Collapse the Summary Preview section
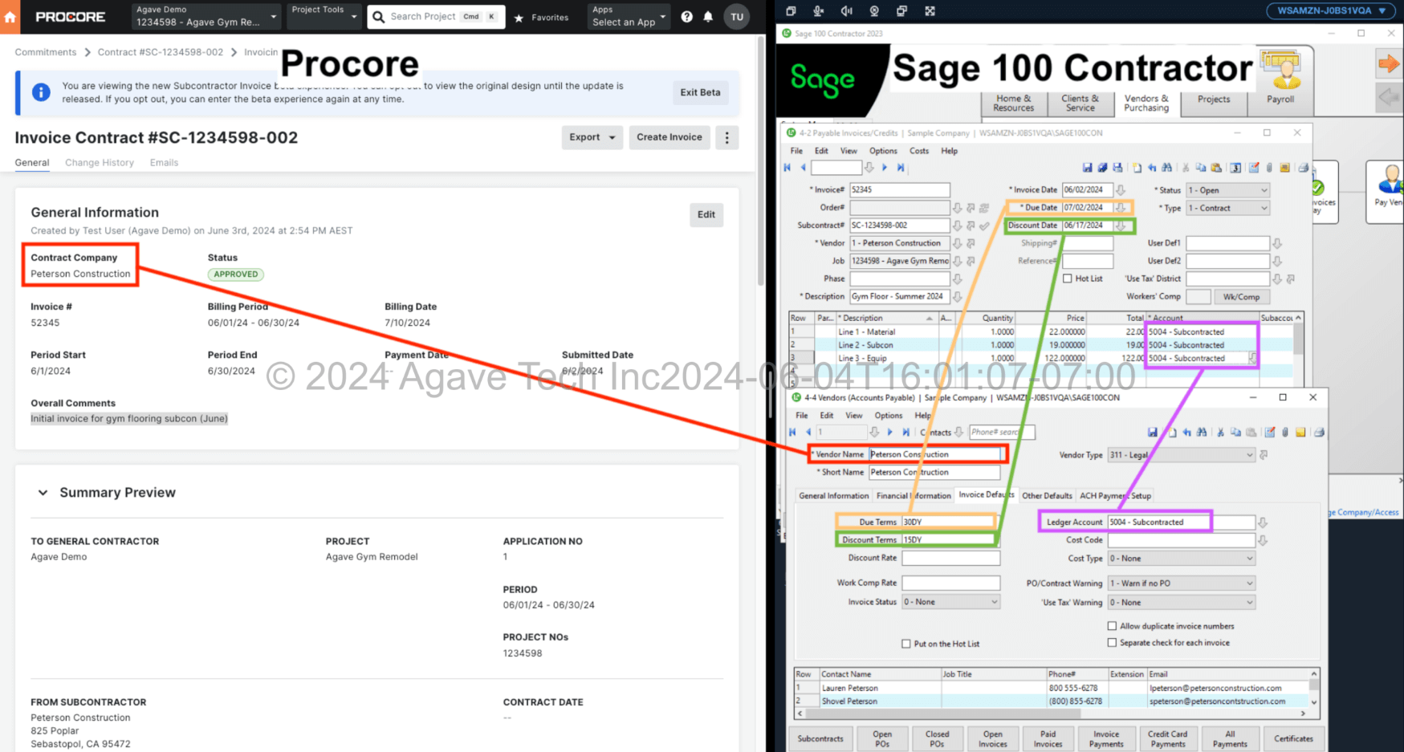The width and height of the screenshot is (1404, 752). pyautogui.click(x=43, y=493)
